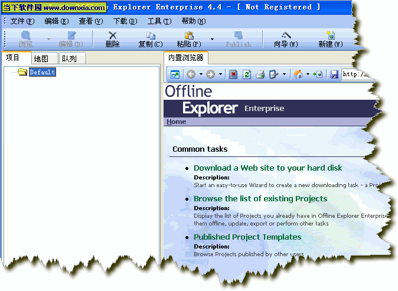398x291 pixels.
Task: Click the save page floppy disk icon
Action: click(x=334, y=74)
